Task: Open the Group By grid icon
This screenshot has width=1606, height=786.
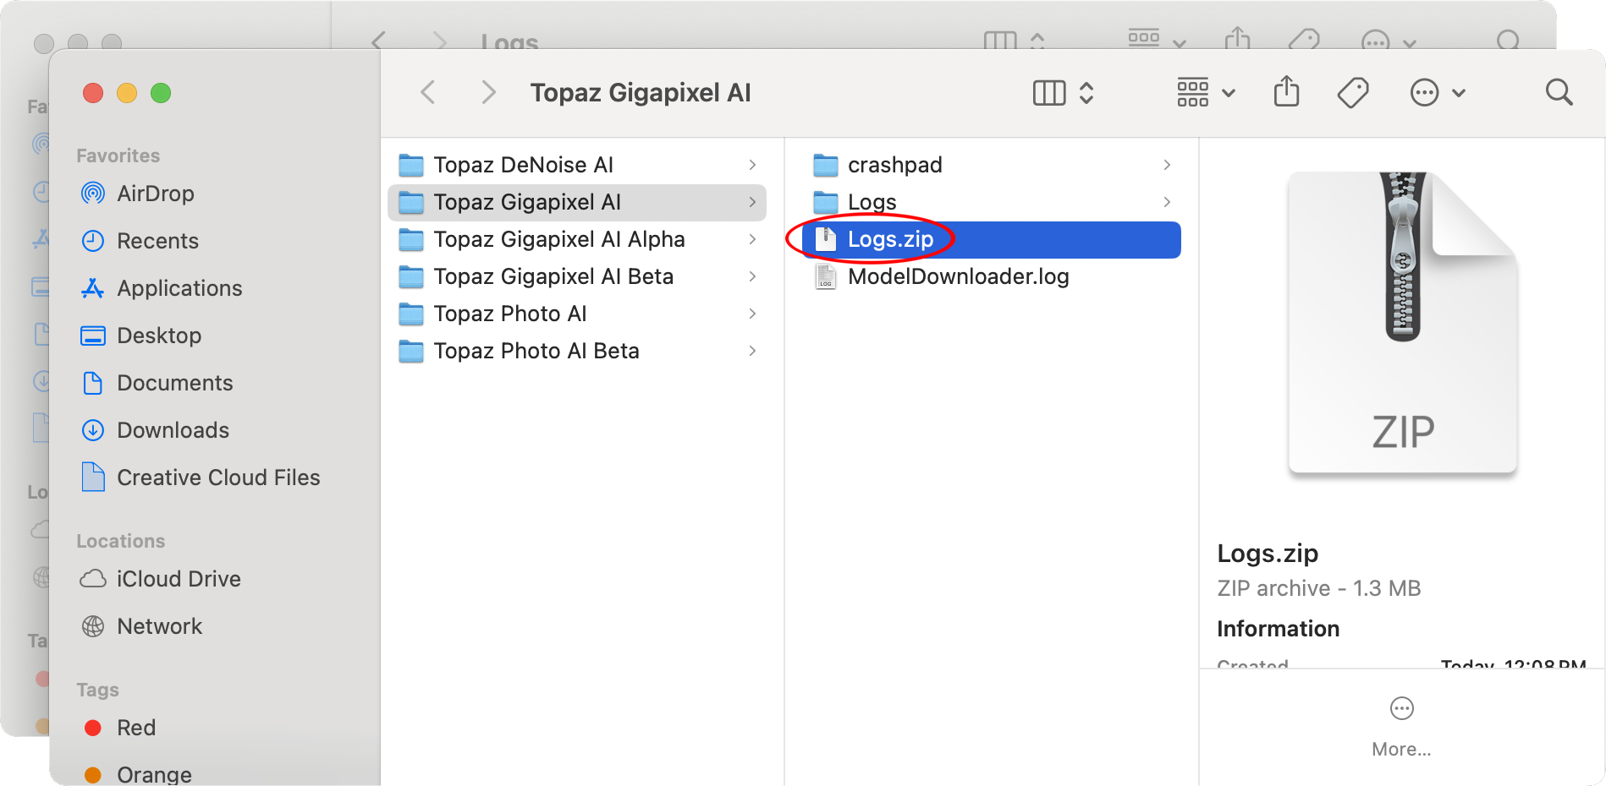Action: [x=1193, y=92]
